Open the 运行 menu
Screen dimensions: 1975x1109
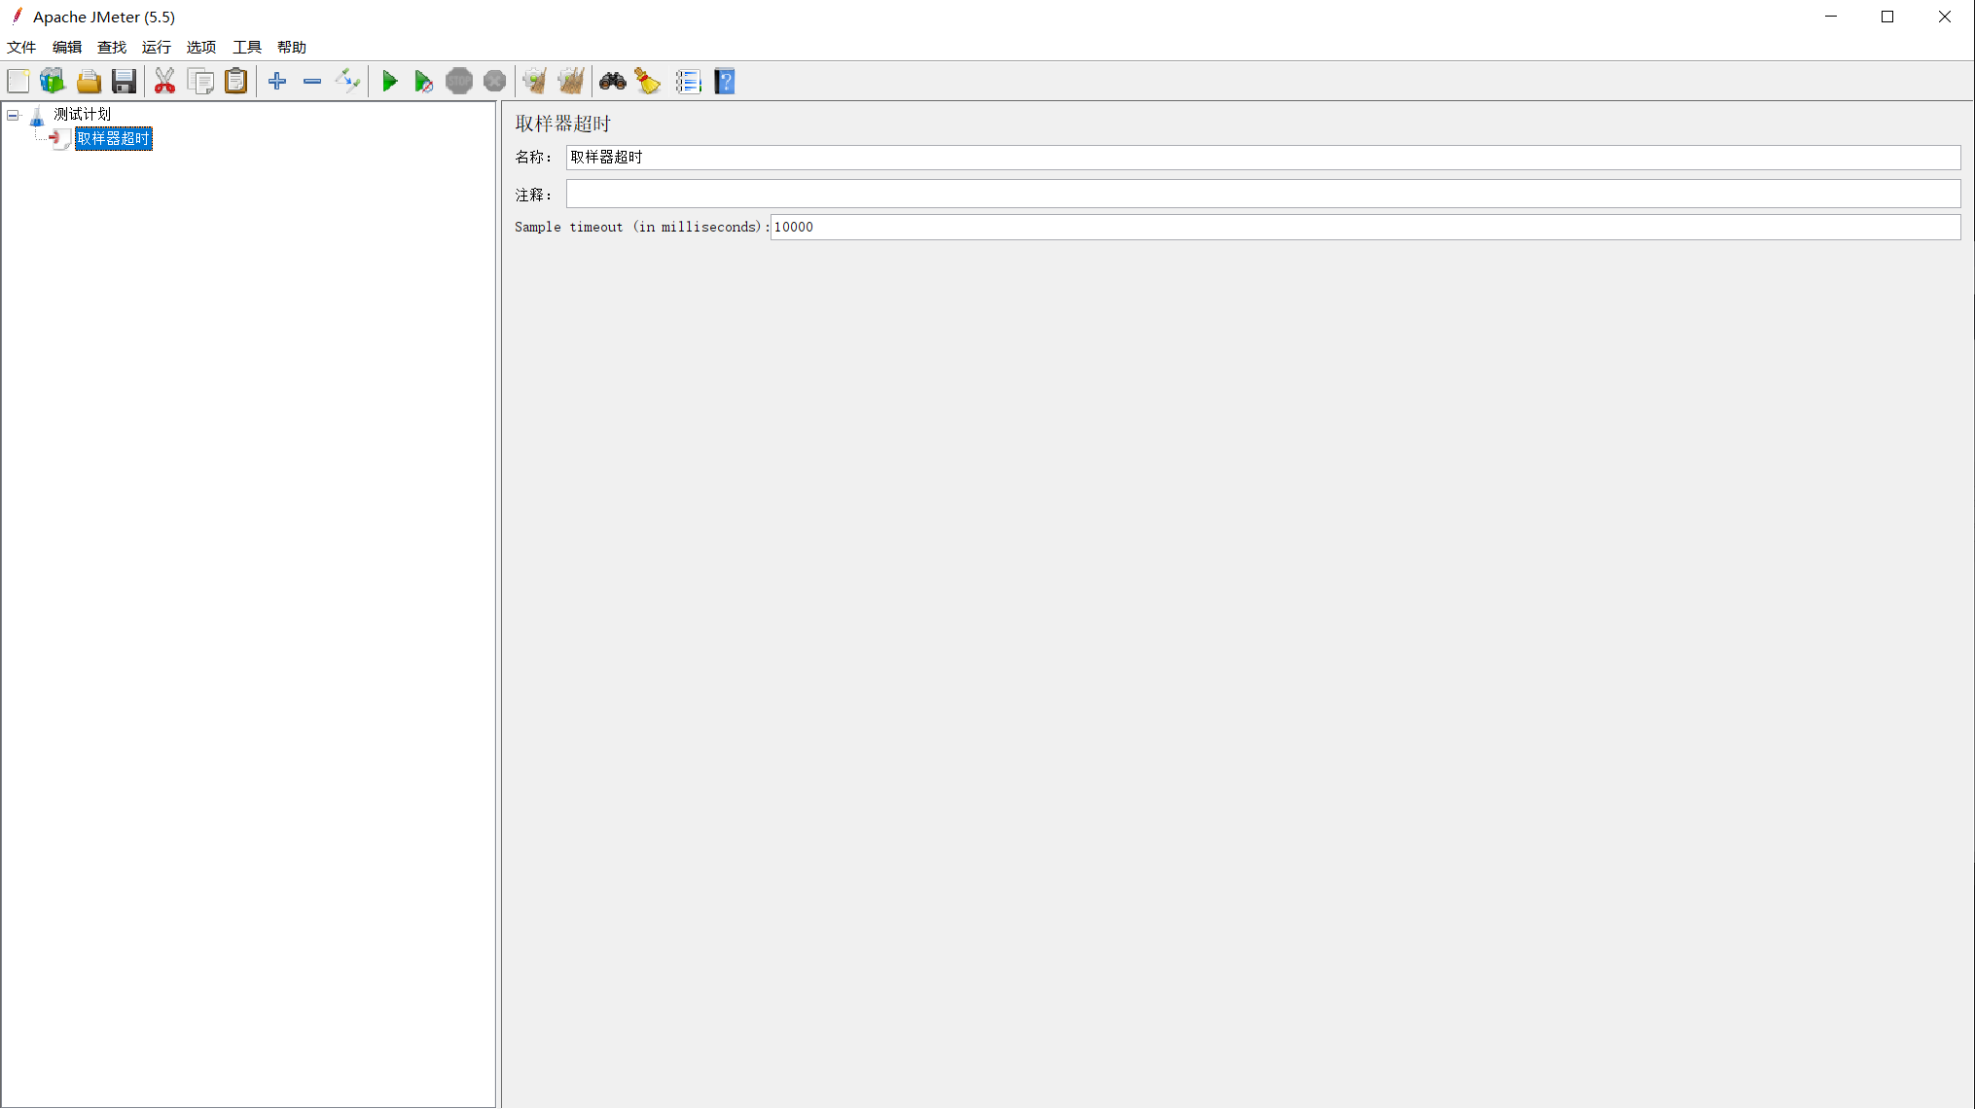[x=157, y=48]
